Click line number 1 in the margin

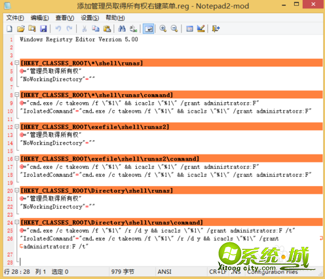11,40
